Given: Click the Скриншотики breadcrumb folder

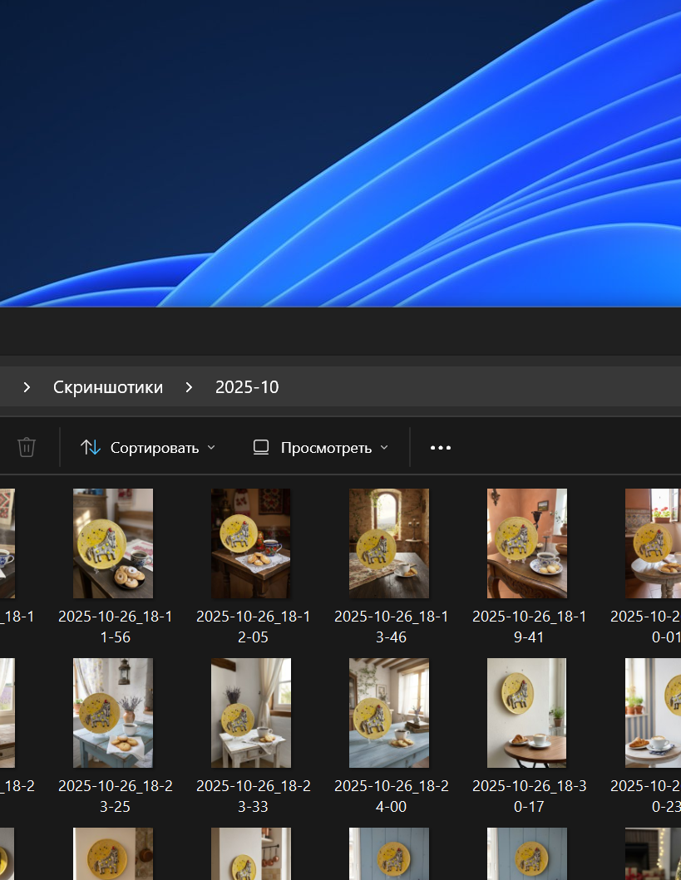Looking at the screenshot, I should tap(108, 386).
